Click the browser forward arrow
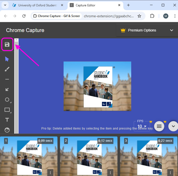178x176 pixels. point(15,16)
